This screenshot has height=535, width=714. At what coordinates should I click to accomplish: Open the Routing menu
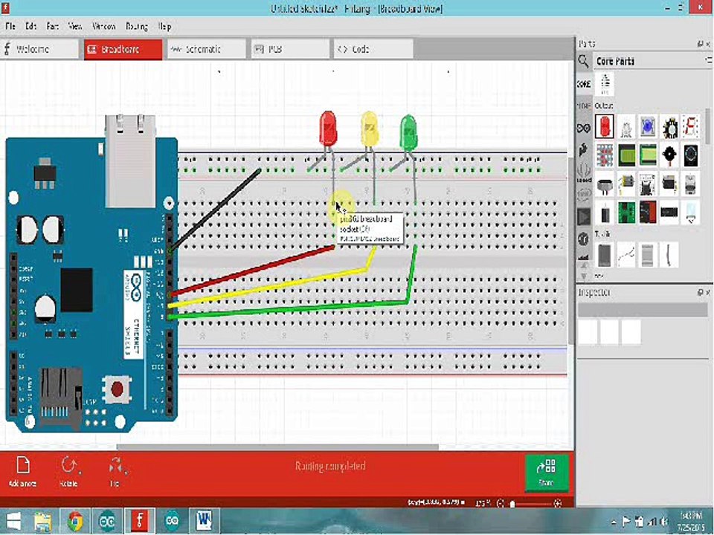click(x=137, y=27)
